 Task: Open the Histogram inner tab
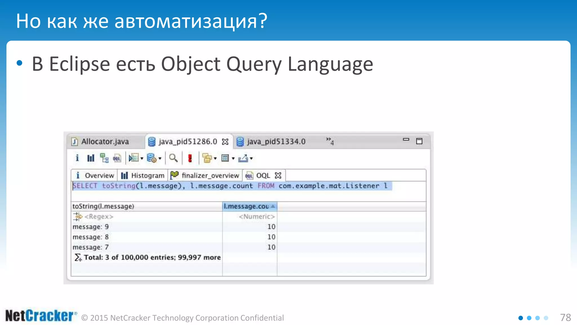click(x=143, y=175)
